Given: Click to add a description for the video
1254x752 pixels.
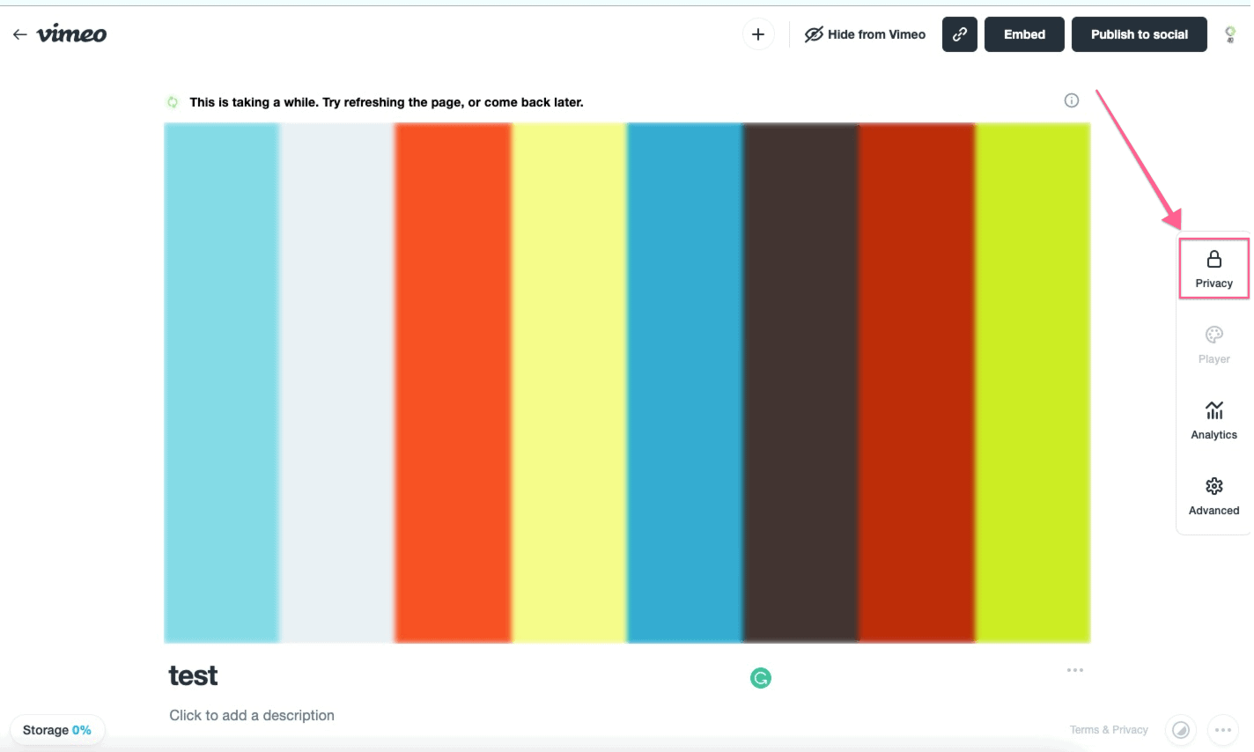Looking at the screenshot, I should click(x=252, y=715).
